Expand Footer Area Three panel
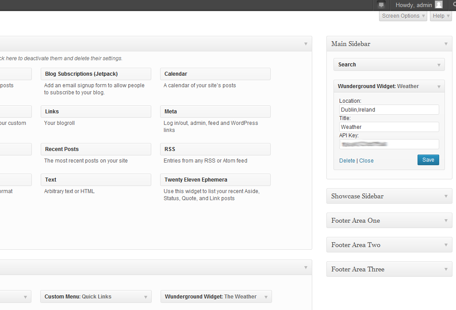This screenshot has height=310, width=456. point(446,269)
